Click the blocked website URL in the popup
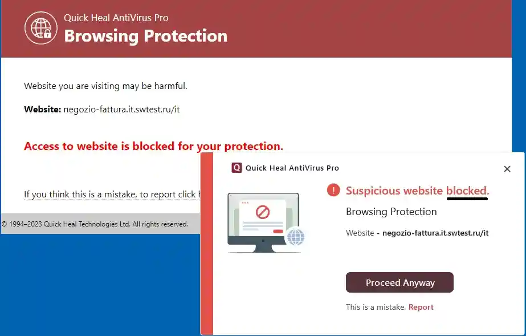The height and width of the screenshot is (336, 526). (x=435, y=233)
